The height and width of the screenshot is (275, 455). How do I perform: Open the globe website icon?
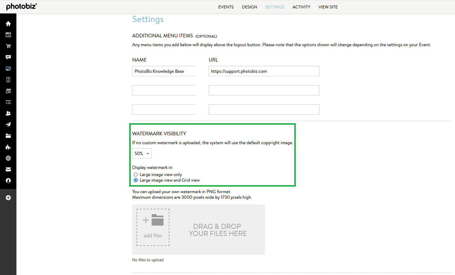tap(8, 158)
